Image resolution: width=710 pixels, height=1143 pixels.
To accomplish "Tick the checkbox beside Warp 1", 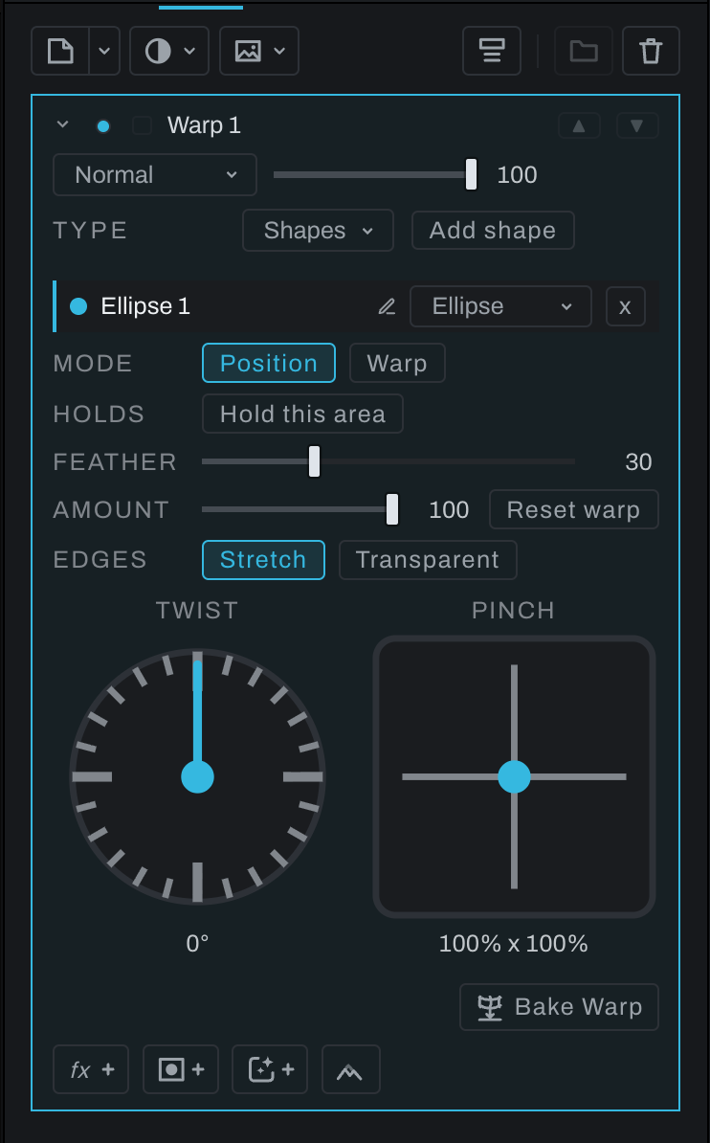I will pos(142,125).
